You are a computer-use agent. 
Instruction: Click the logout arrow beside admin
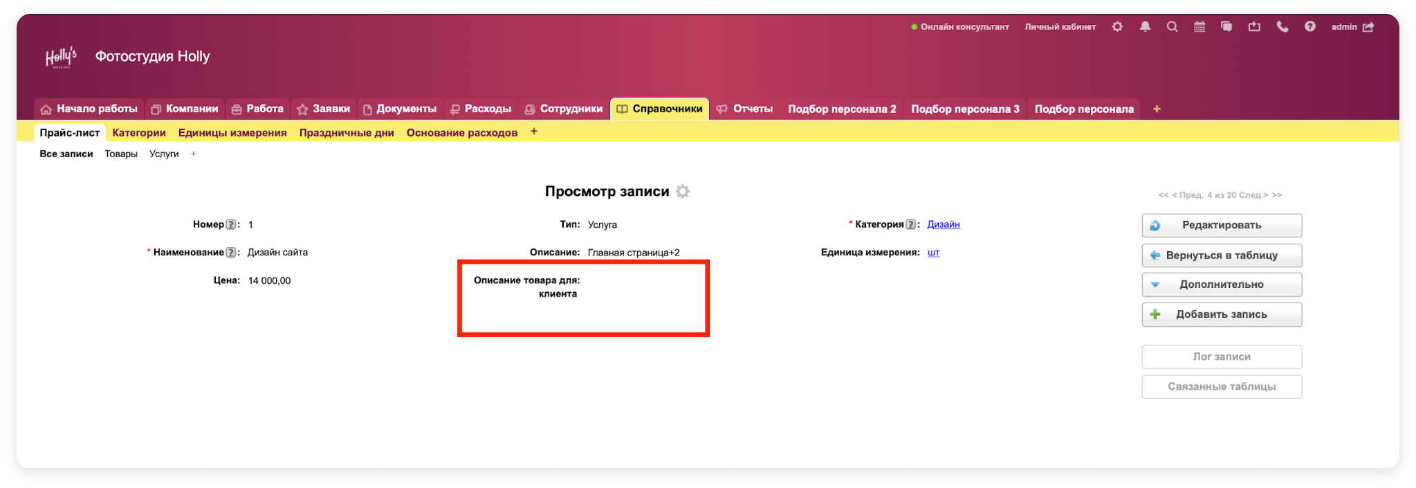pyautogui.click(x=1368, y=27)
